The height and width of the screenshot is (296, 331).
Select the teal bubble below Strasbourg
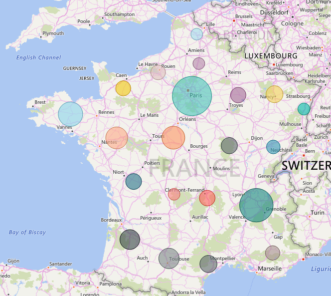(304, 109)
